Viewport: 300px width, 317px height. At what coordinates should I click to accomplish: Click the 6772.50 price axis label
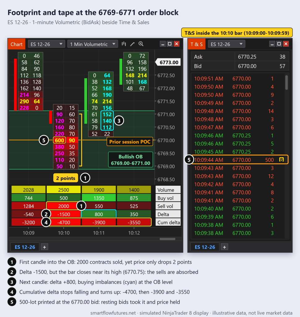click(x=166, y=76)
